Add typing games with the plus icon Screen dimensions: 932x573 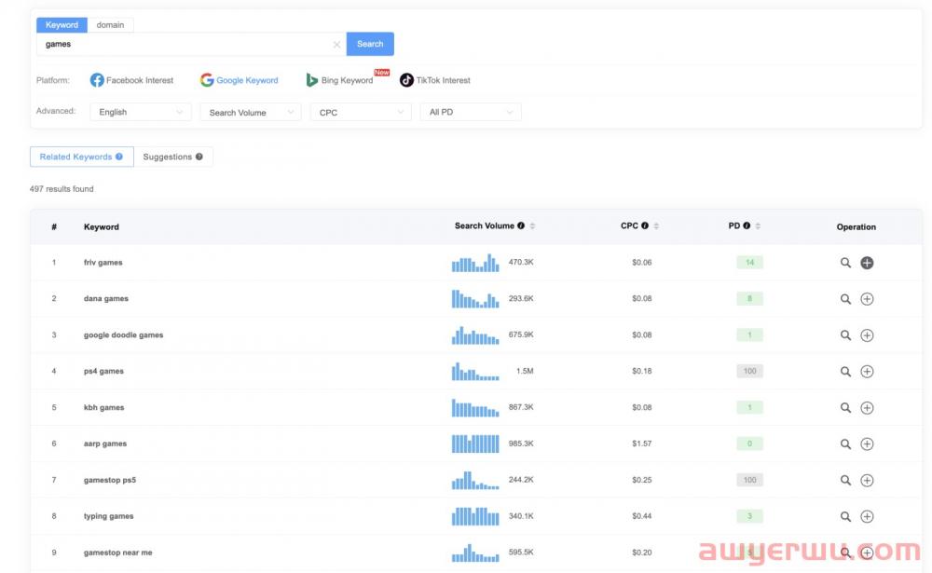pyautogui.click(x=867, y=515)
